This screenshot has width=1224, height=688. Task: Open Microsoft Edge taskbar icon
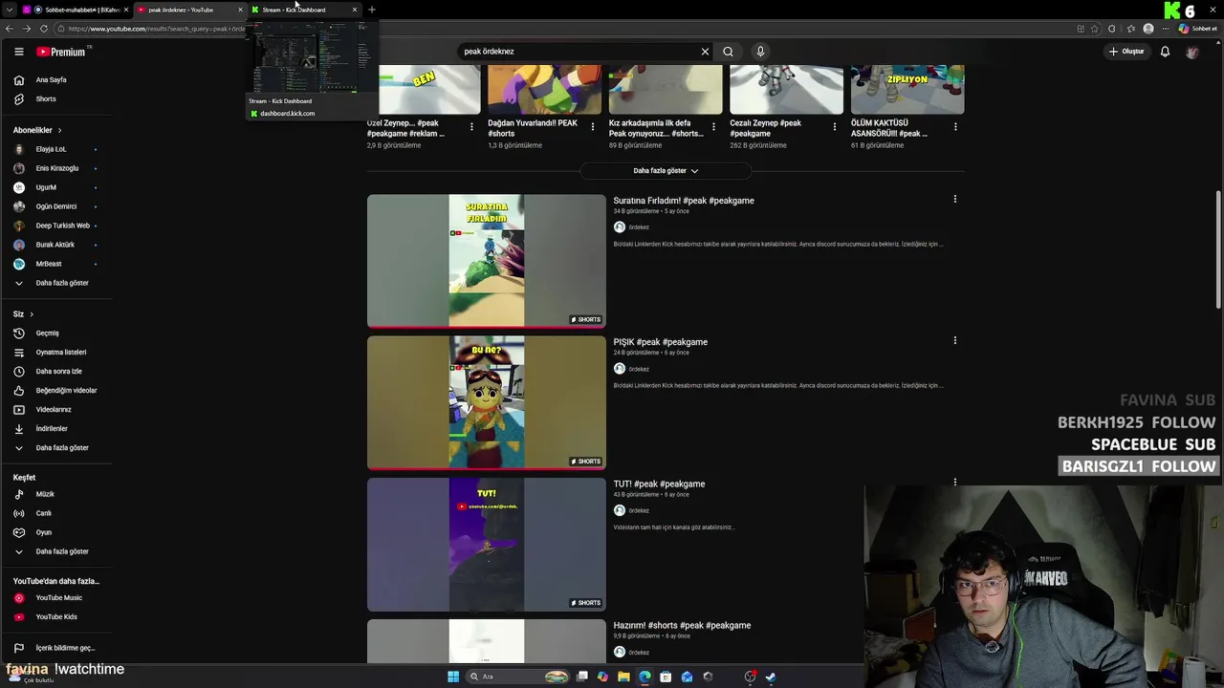pyautogui.click(x=645, y=677)
